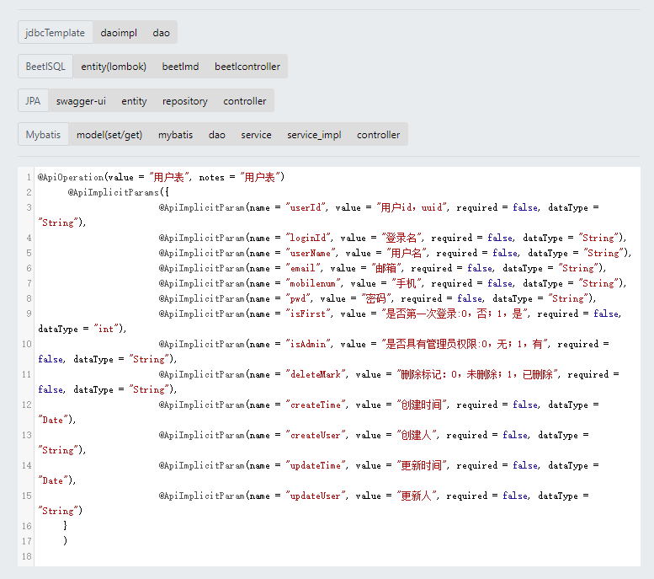Generate the service code
Viewport: 654px width, 579px height.
pyautogui.click(x=256, y=135)
